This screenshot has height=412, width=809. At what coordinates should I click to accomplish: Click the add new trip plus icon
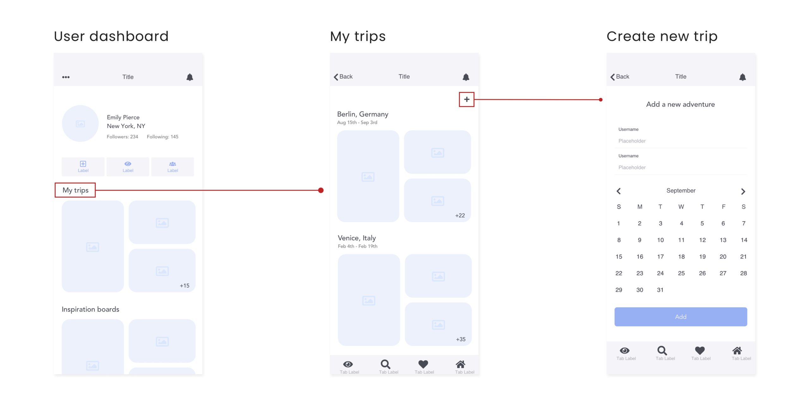(x=465, y=99)
